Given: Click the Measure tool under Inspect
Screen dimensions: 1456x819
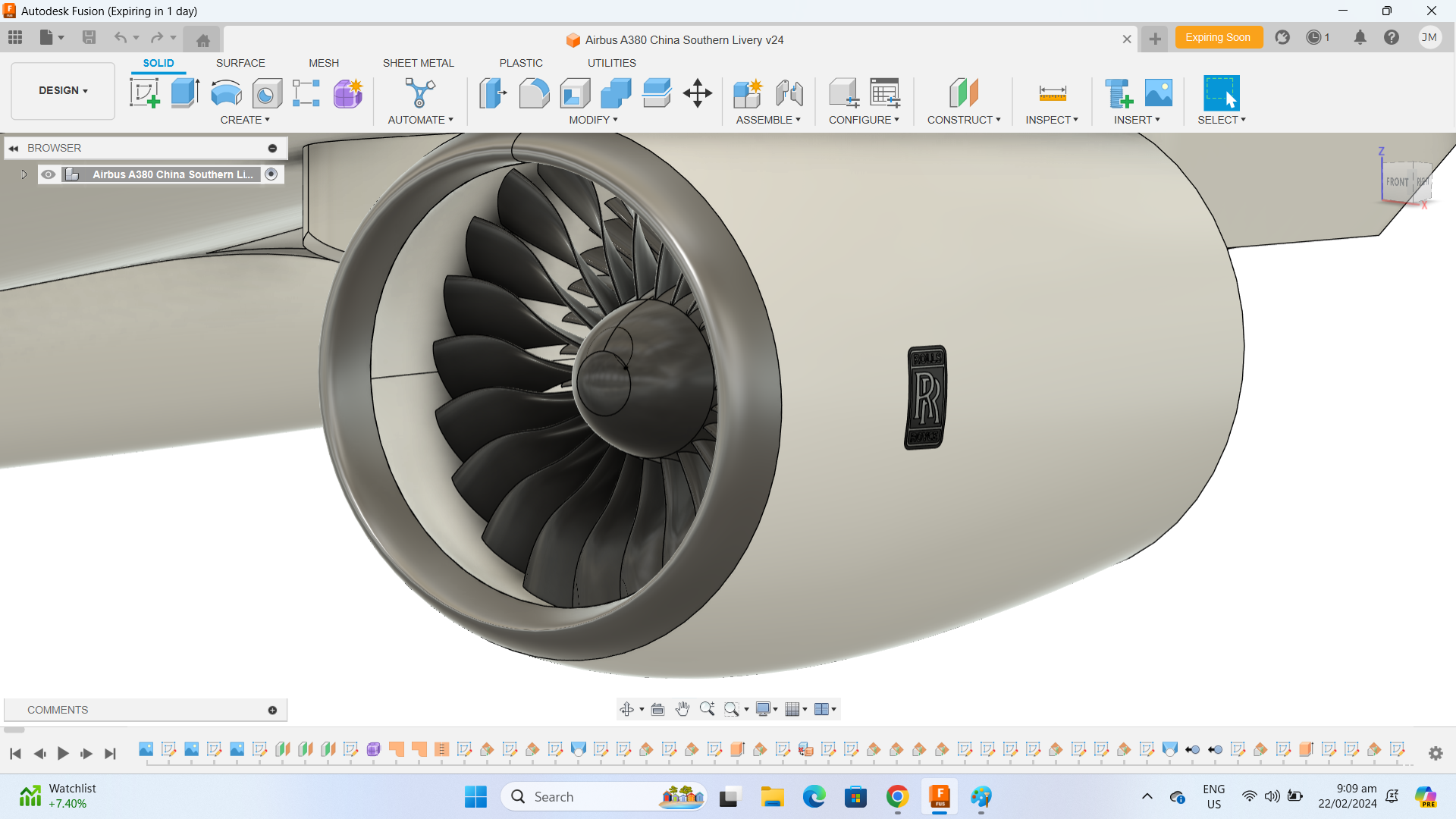Looking at the screenshot, I should coord(1052,93).
